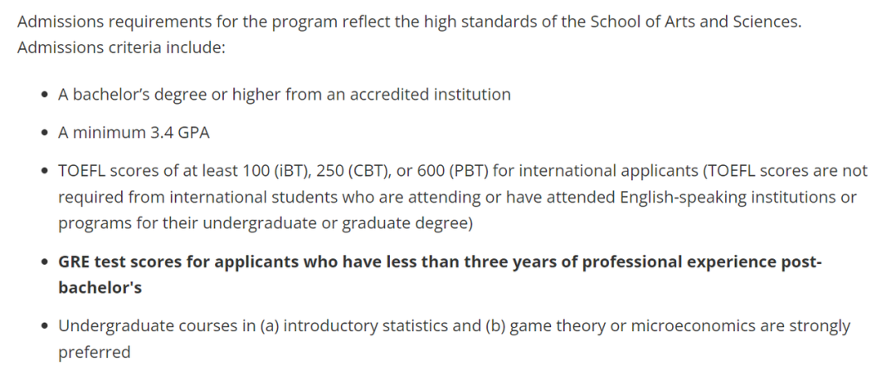Select the bachelor's degree requirement text
The image size is (896, 381).
click(x=284, y=94)
